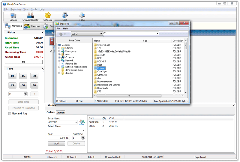Expand the Enter User combo box
This screenshot has width=240, height=162.
click(x=76, y=122)
